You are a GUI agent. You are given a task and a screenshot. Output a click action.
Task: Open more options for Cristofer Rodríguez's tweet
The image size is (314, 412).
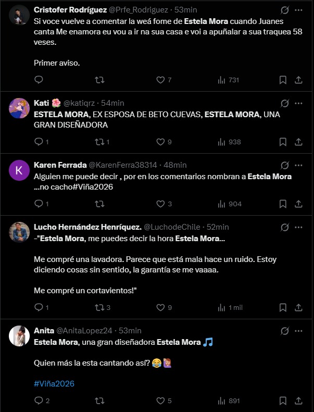click(298, 10)
